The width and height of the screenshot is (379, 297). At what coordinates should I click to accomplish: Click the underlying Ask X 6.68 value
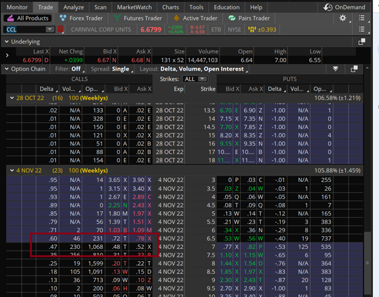tap(137, 60)
